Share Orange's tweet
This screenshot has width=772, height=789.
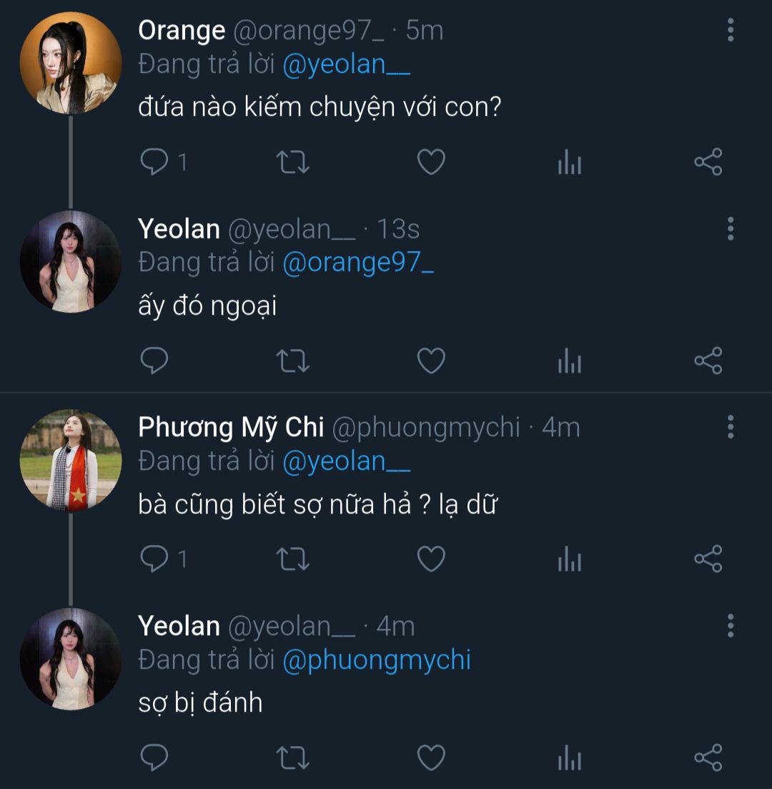click(708, 163)
